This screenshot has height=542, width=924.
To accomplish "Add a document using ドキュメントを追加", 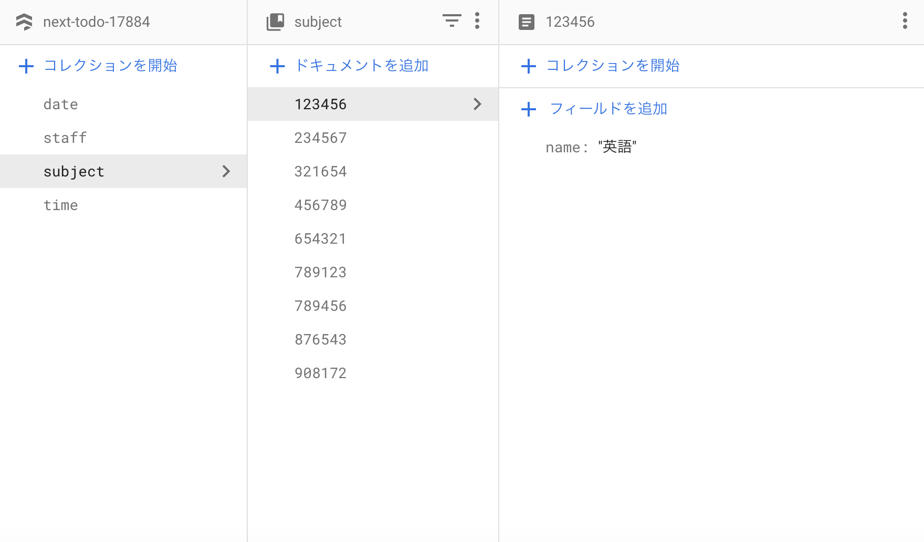I will coord(361,66).
